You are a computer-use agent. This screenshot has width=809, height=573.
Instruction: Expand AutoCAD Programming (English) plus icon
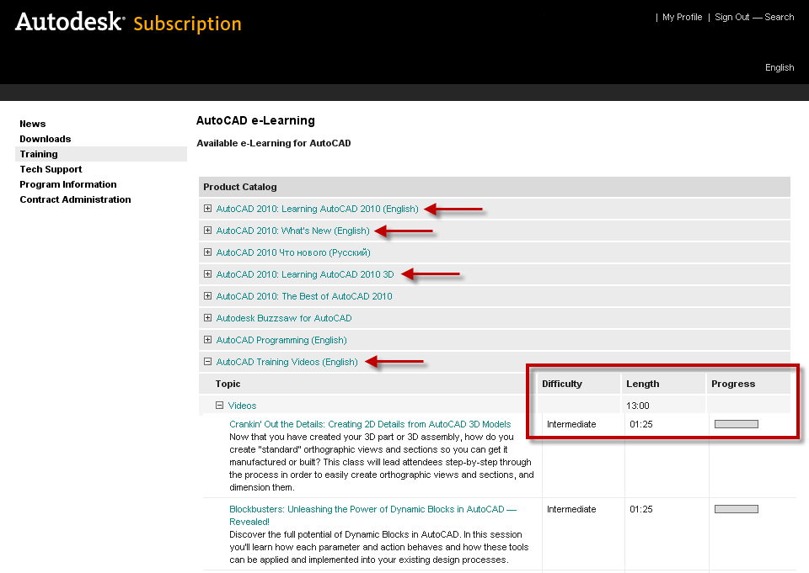207,340
